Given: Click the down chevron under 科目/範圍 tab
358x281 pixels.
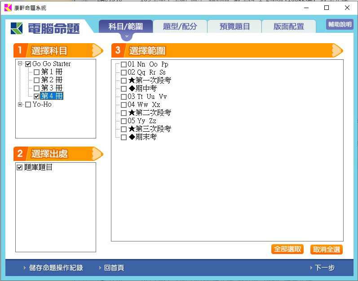Looking at the screenshot, I should pos(127,36).
